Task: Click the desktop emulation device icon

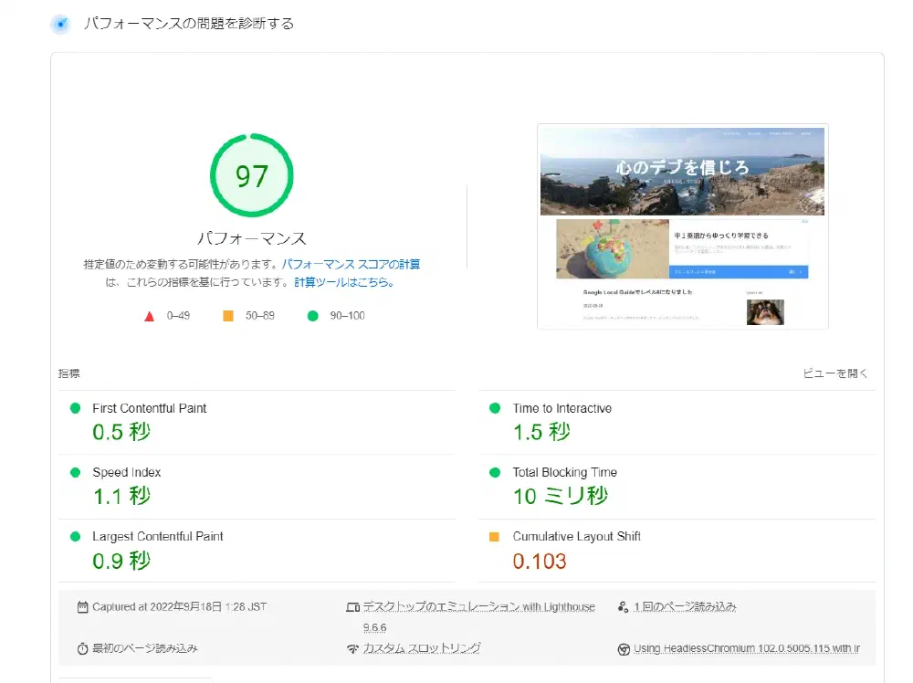Action: coord(352,607)
